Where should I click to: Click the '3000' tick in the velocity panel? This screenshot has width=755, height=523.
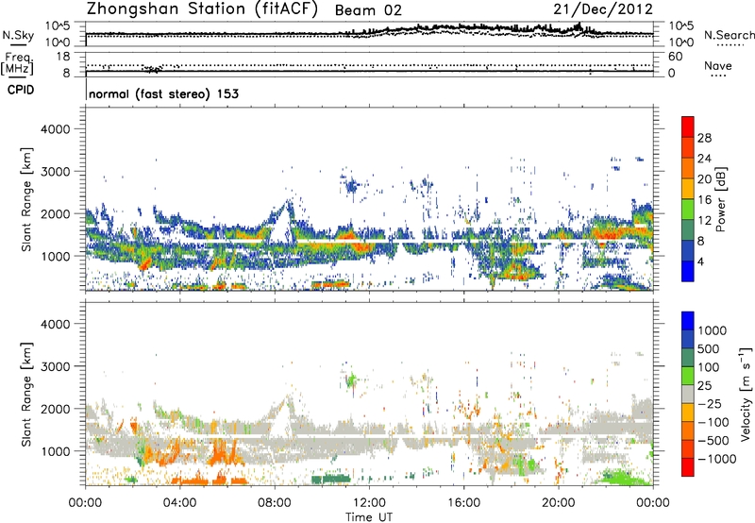coord(55,366)
